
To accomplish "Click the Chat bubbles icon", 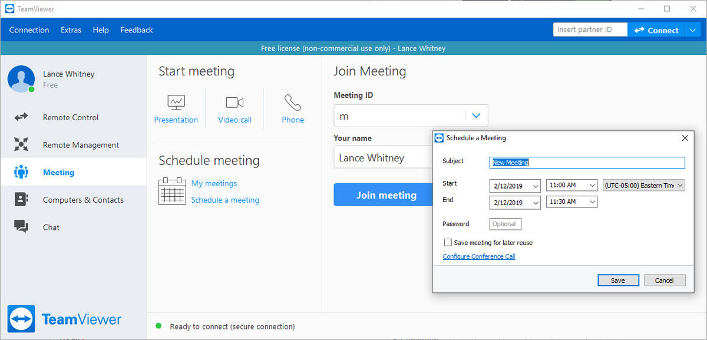I will click(21, 227).
